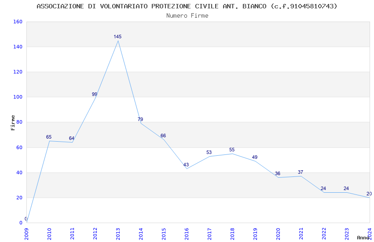Click the x-axis year 2014
Image resolution: width=374 pixels, height=242 pixels.
coord(141,234)
